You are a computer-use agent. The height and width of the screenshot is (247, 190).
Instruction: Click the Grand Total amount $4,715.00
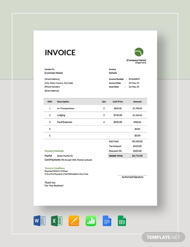(137, 156)
